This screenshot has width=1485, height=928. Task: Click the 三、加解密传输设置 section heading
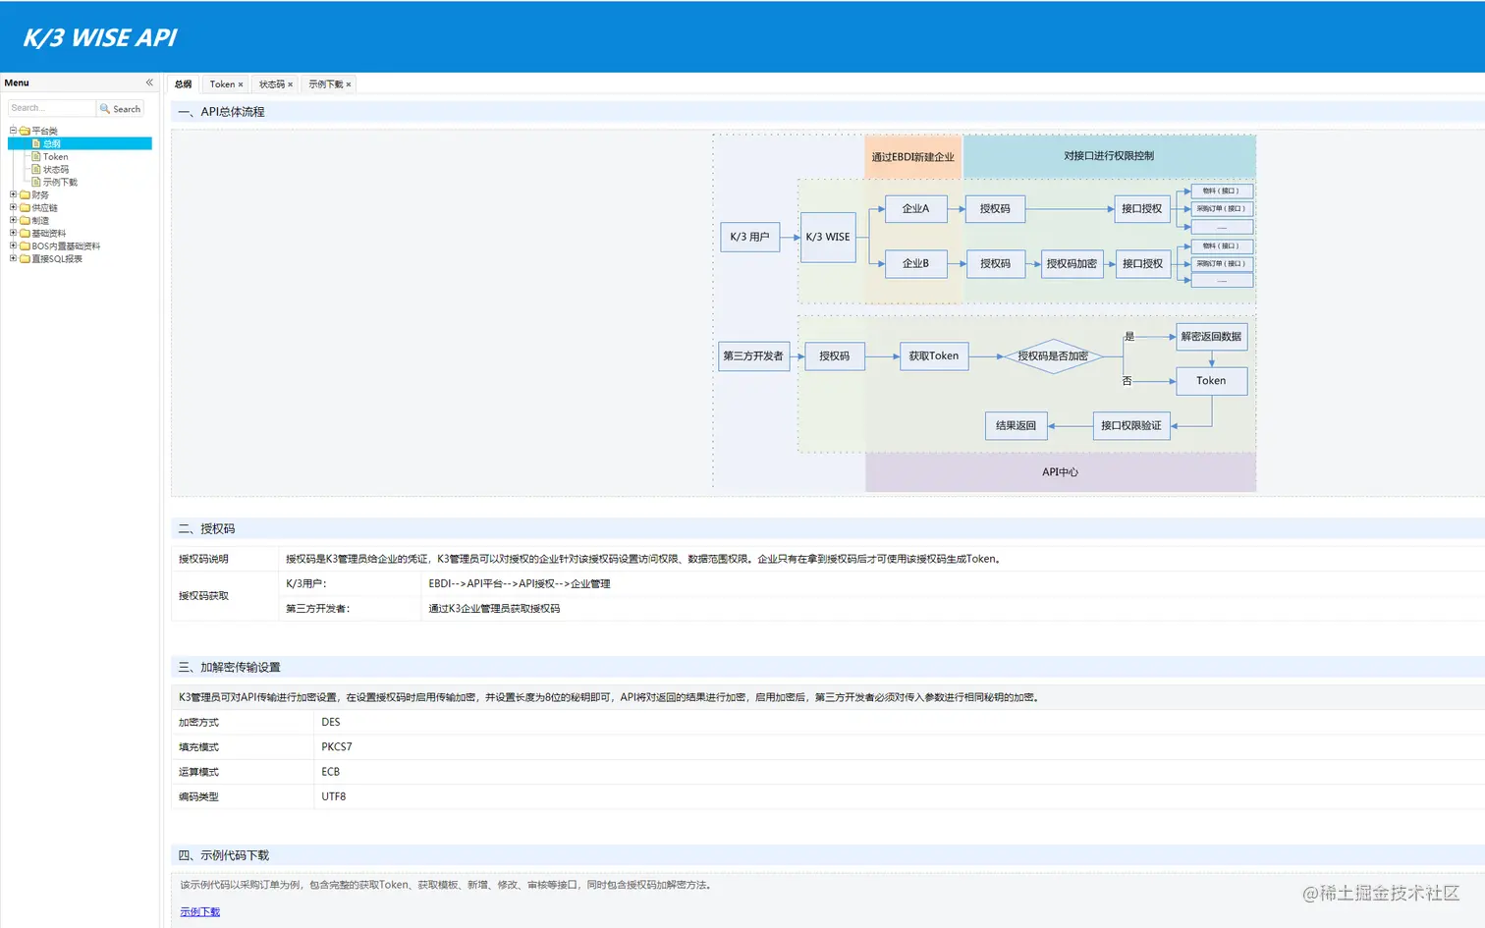point(229,667)
